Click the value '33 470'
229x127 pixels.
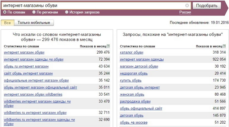point(104,101)
